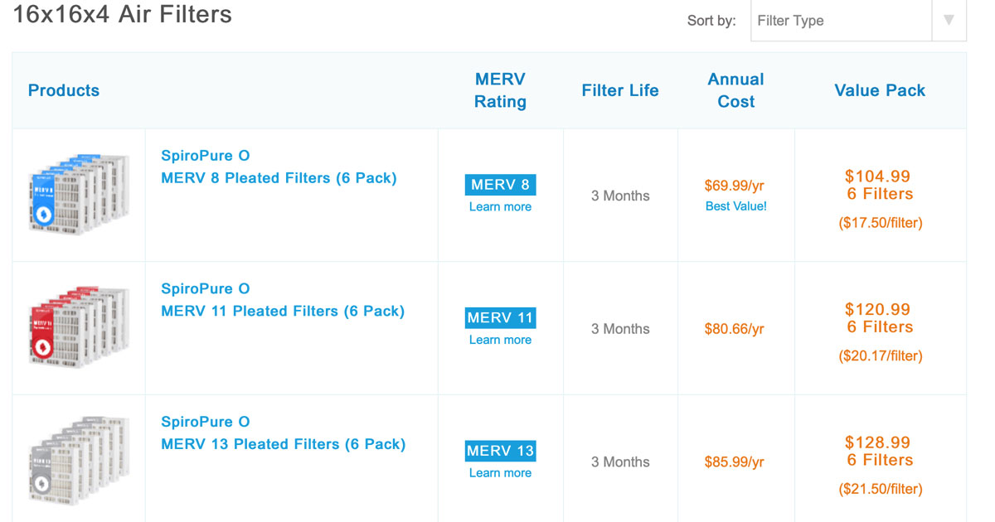Click the blue MERV 11 rating badge
The height and width of the screenshot is (522, 995).
(x=500, y=318)
